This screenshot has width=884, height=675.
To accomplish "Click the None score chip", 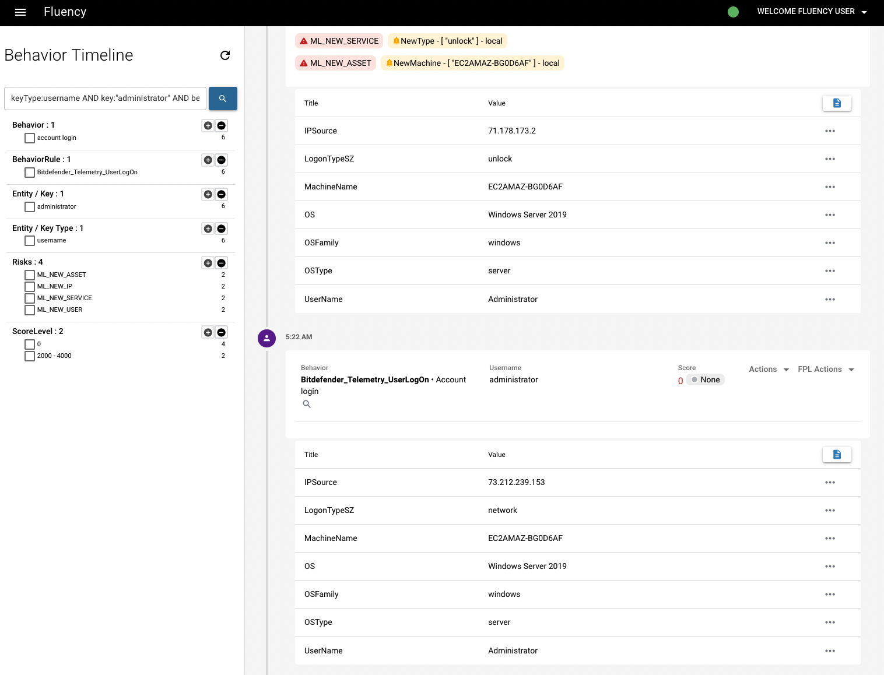I will coord(705,379).
